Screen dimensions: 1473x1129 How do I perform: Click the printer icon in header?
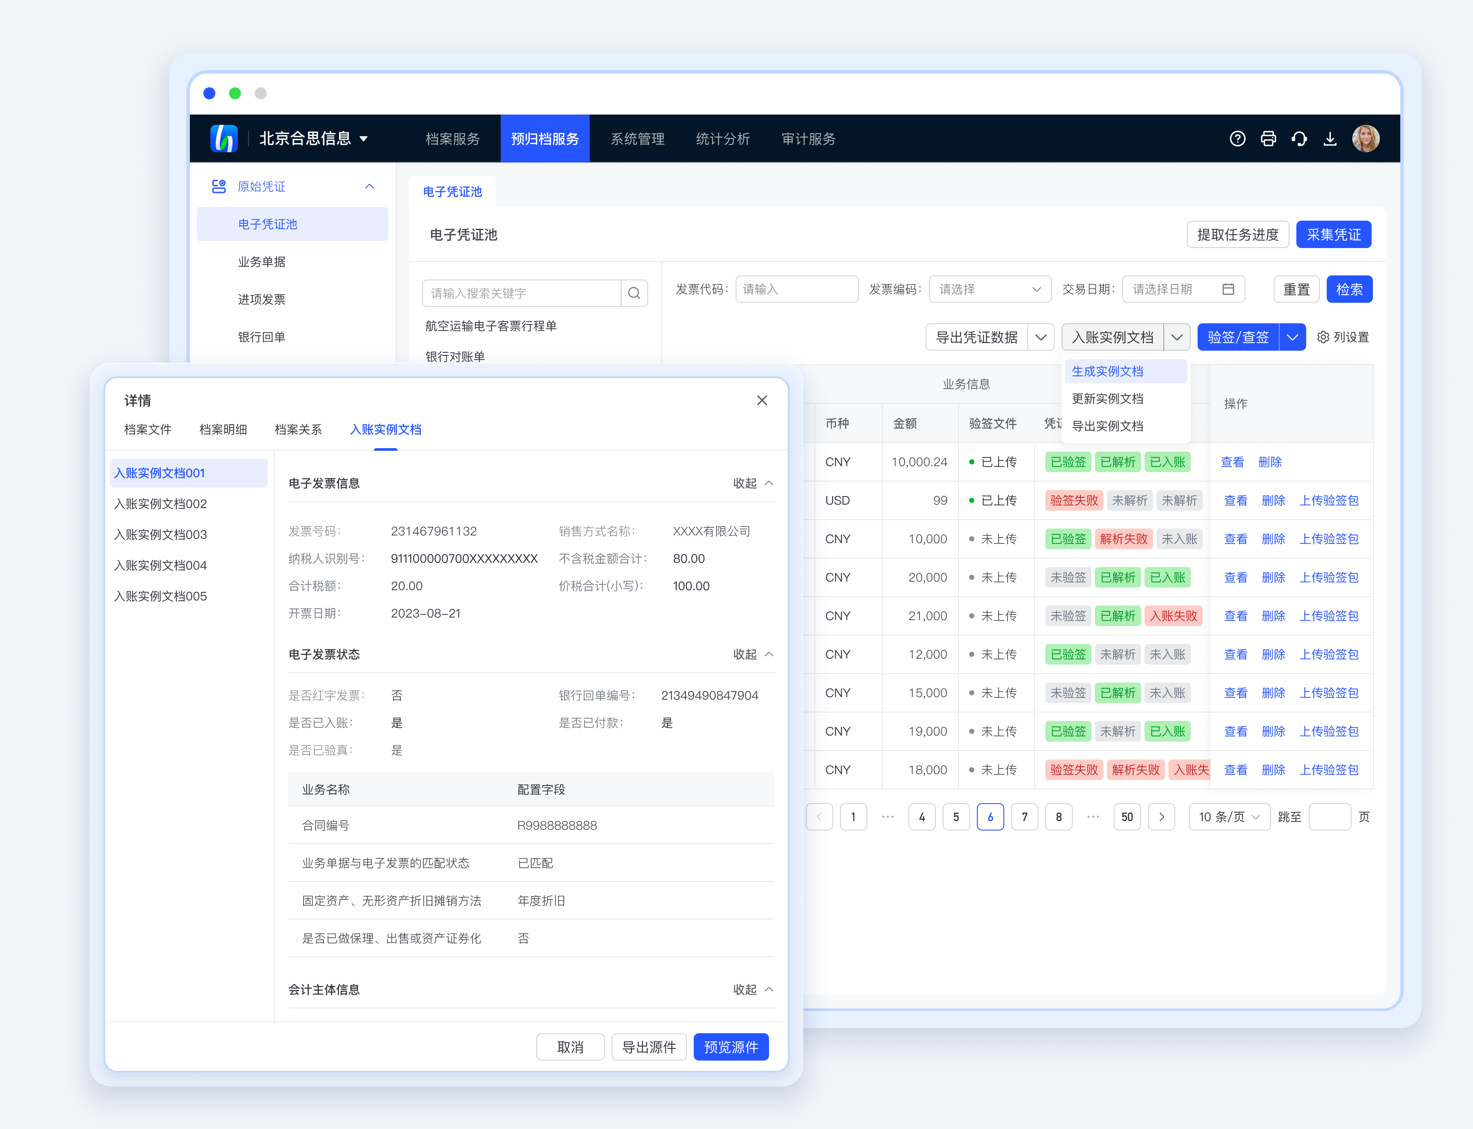[1268, 139]
